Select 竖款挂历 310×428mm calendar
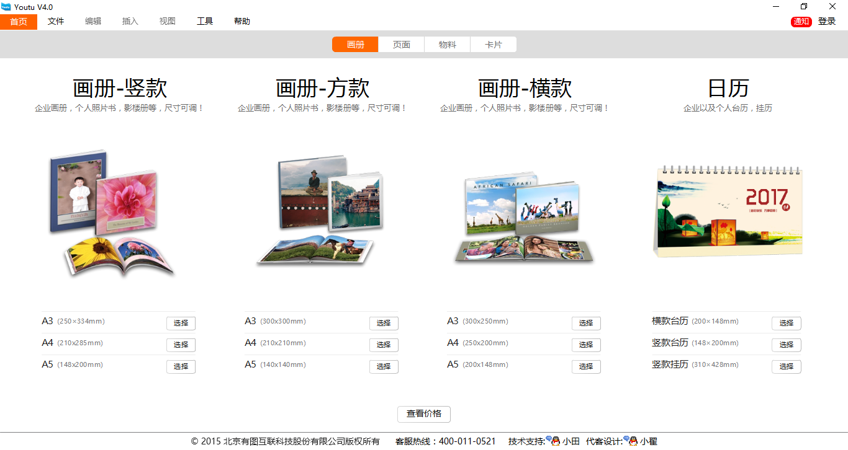The width and height of the screenshot is (848, 450). click(x=787, y=366)
